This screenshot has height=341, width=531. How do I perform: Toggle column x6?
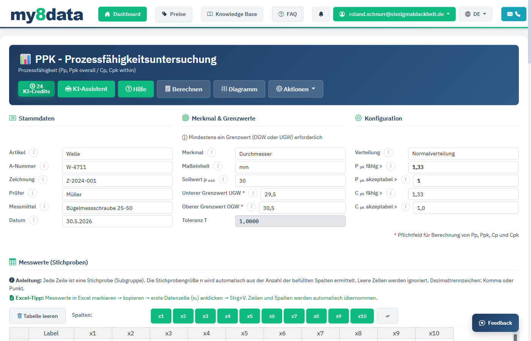[x=272, y=316]
